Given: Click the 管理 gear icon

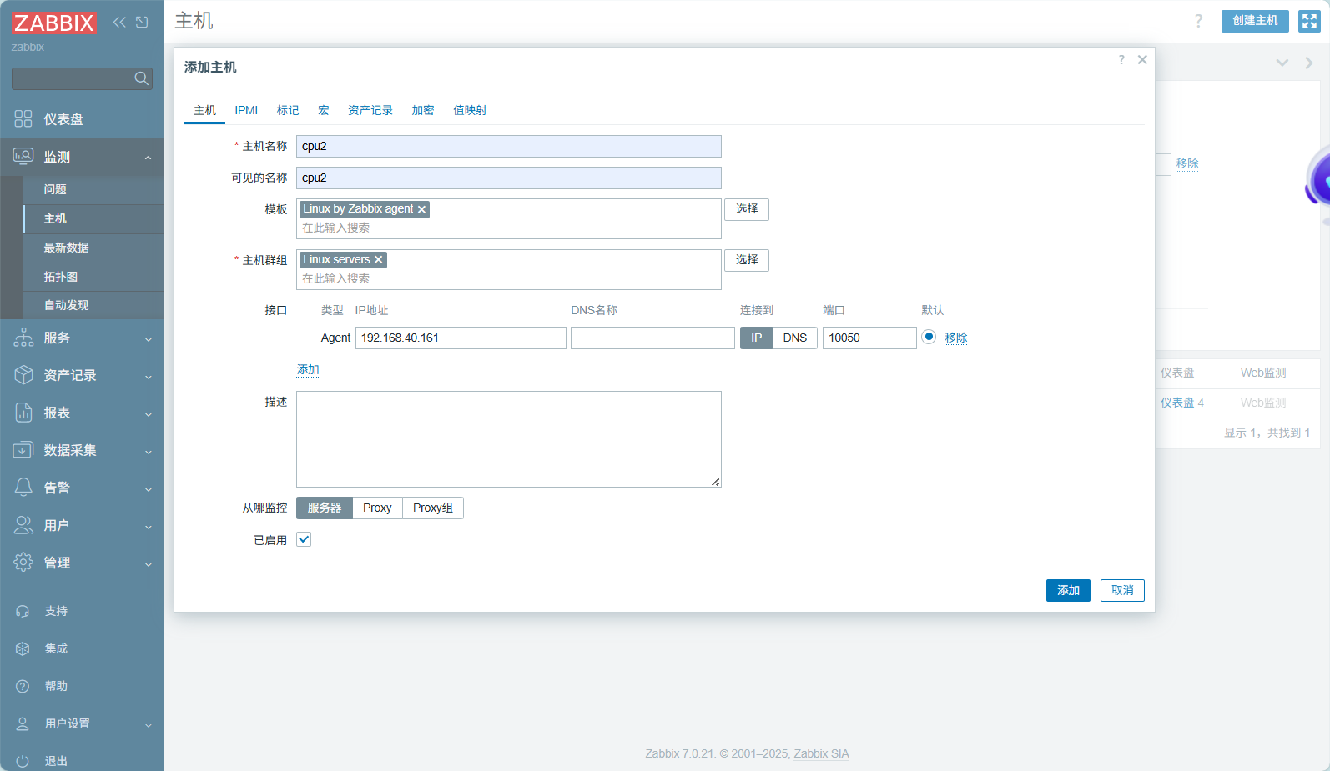Looking at the screenshot, I should coord(23,563).
